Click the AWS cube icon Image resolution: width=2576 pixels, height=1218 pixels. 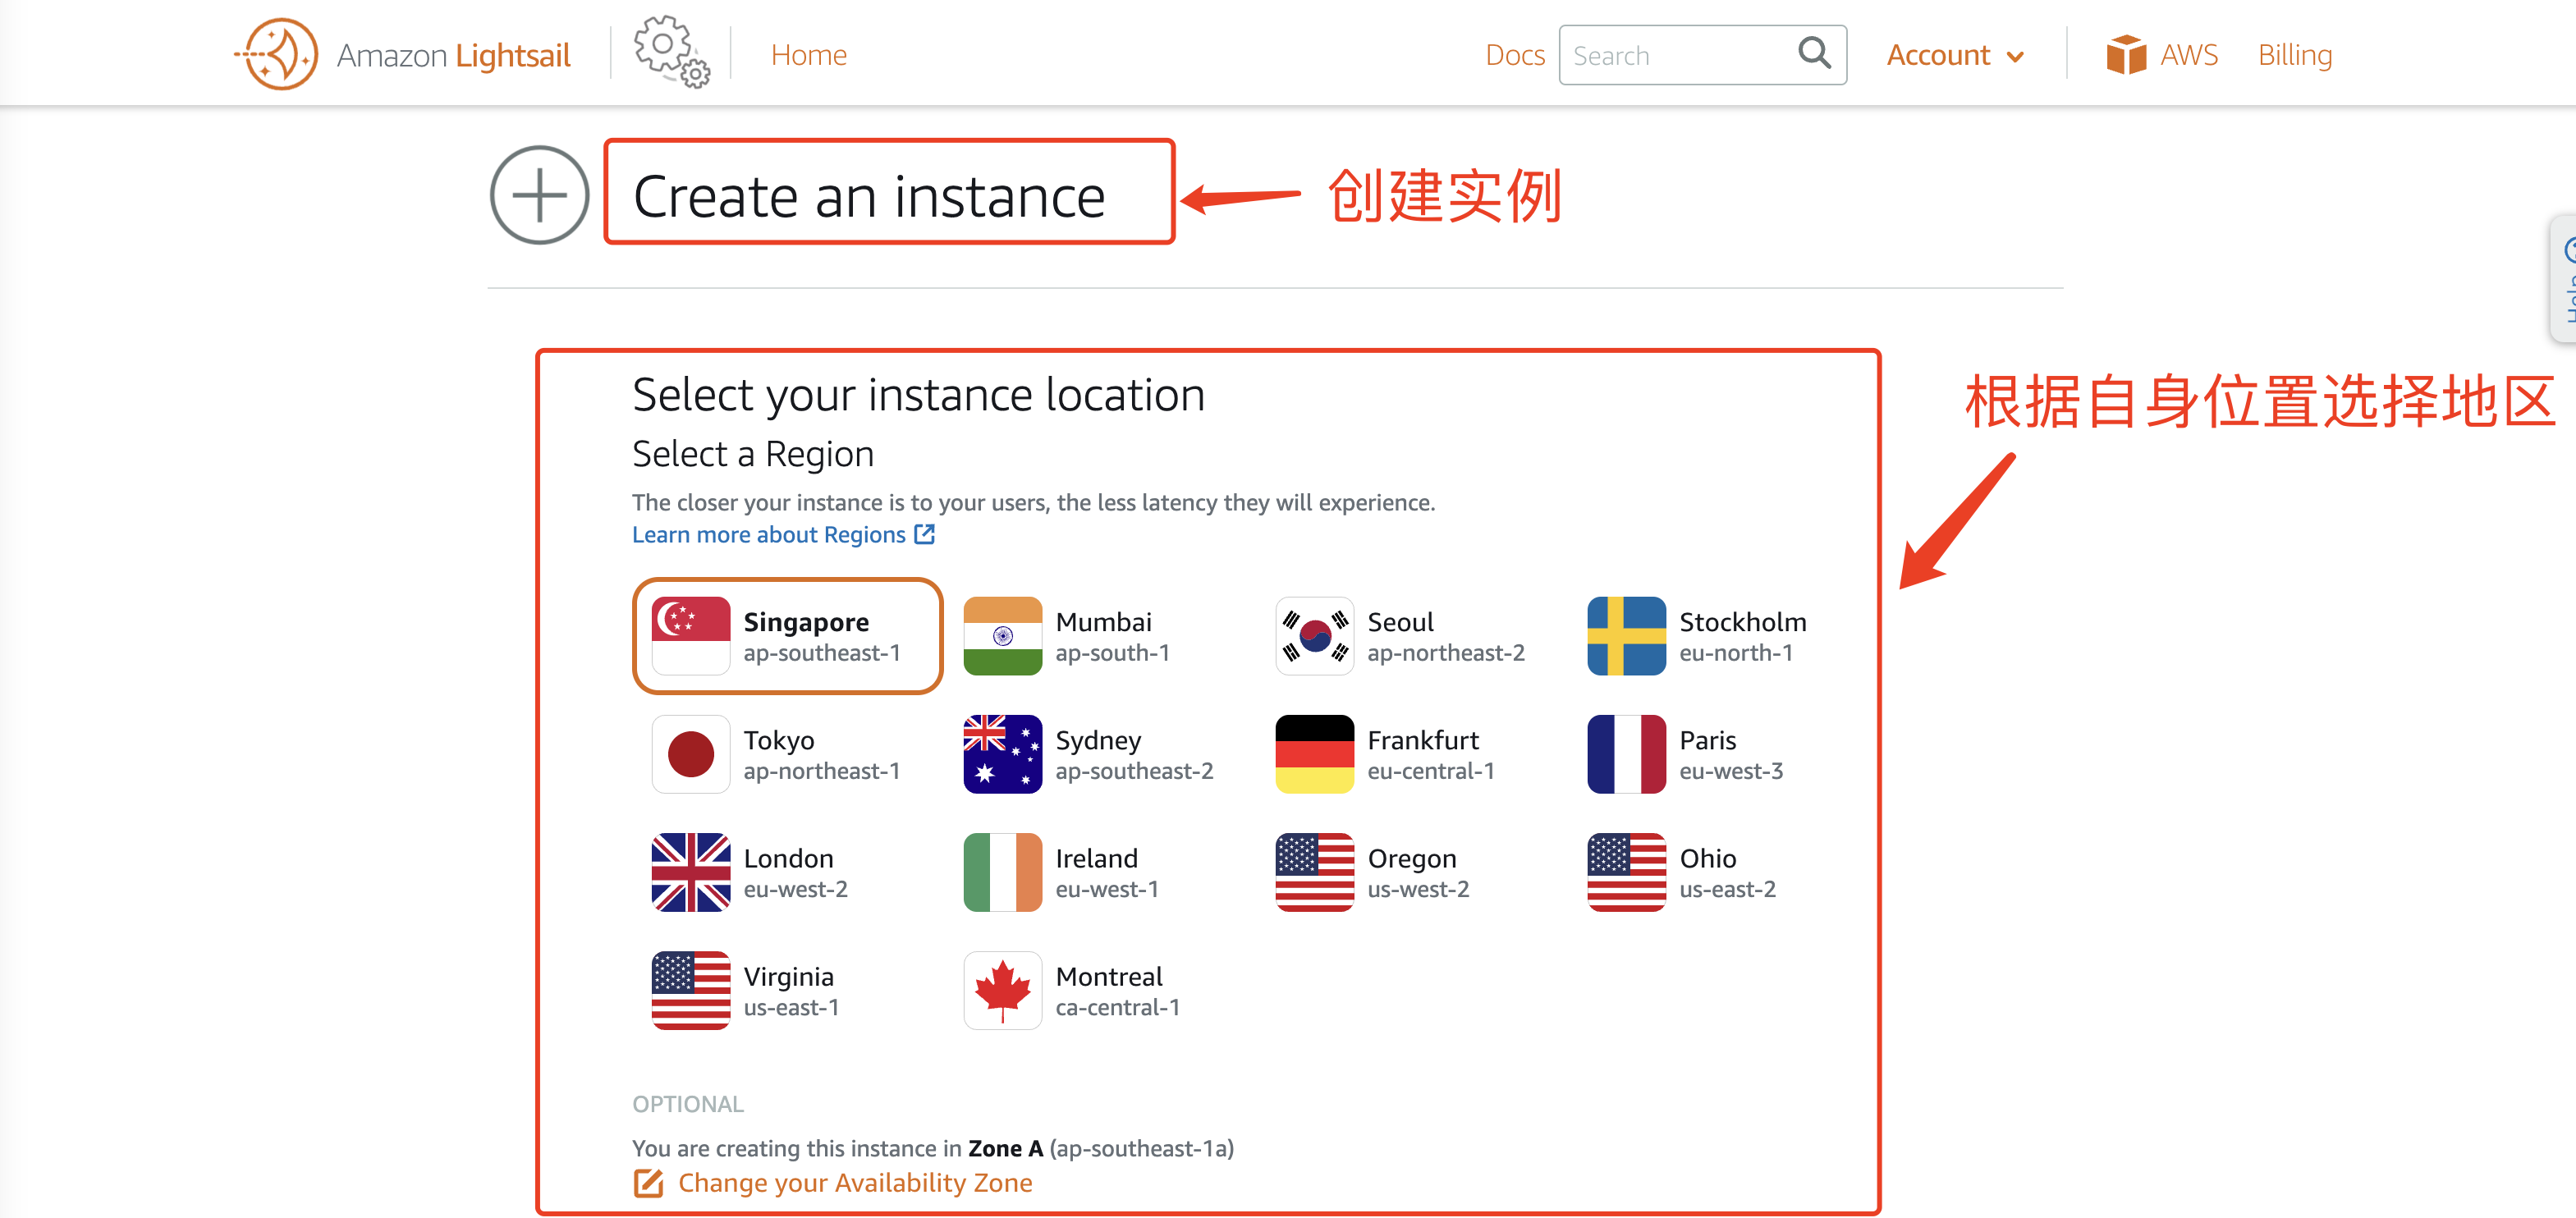[2125, 55]
